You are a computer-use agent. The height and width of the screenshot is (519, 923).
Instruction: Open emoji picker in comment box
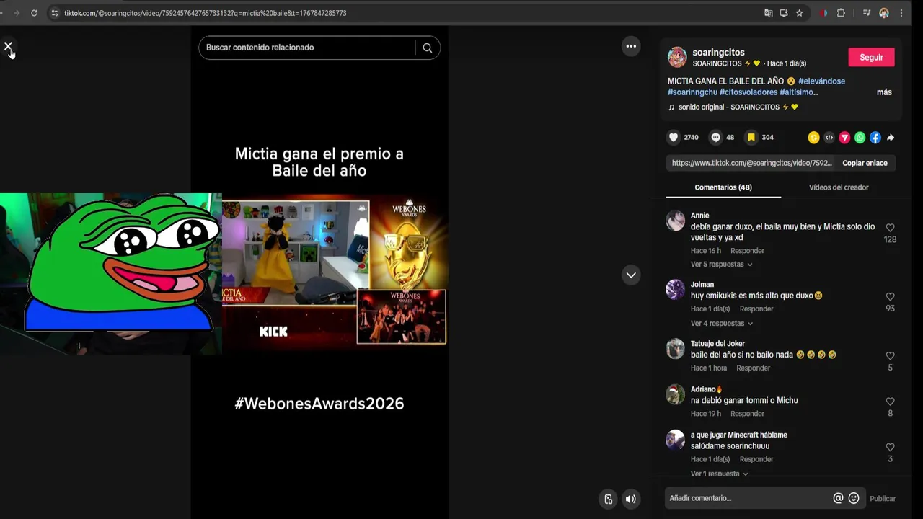[854, 498]
